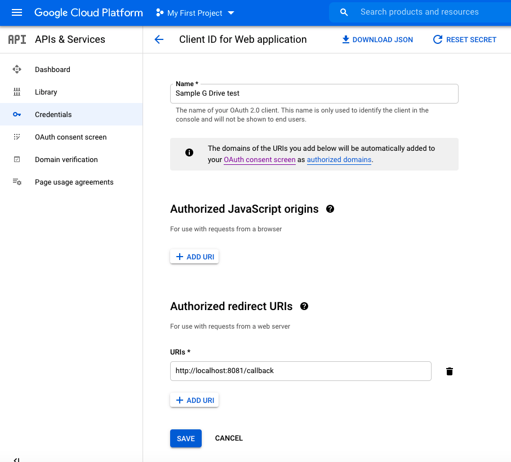Select Credentials in the sidebar

(71, 114)
